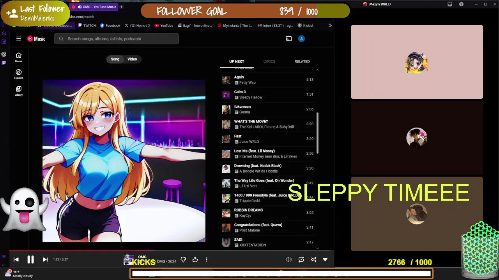The image size is (499, 280).
Task: Switch to Video mode
Action: tap(132, 59)
